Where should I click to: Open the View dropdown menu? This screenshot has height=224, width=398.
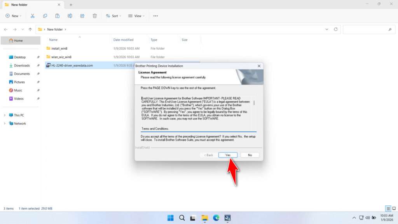[x=136, y=16]
